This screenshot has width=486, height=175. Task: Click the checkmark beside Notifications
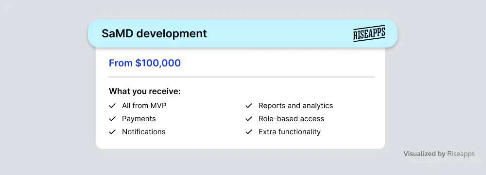coord(112,132)
